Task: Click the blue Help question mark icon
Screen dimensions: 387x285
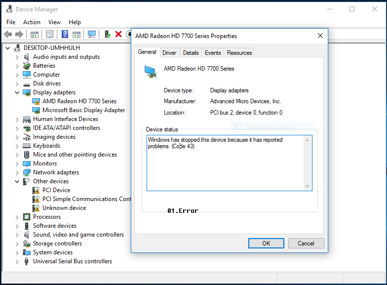Action: [x=65, y=34]
